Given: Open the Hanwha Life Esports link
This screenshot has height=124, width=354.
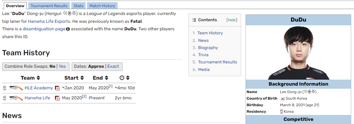Looking at the screenshot, I should 49,21.
